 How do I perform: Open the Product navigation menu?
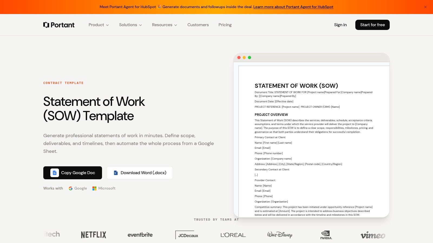coord(99,25)
